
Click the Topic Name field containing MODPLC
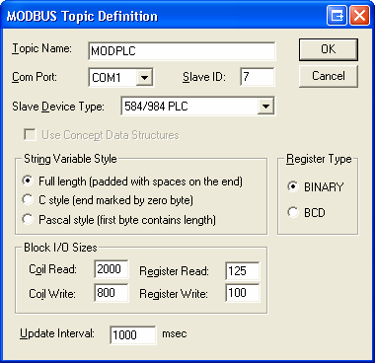pos(182,51)
